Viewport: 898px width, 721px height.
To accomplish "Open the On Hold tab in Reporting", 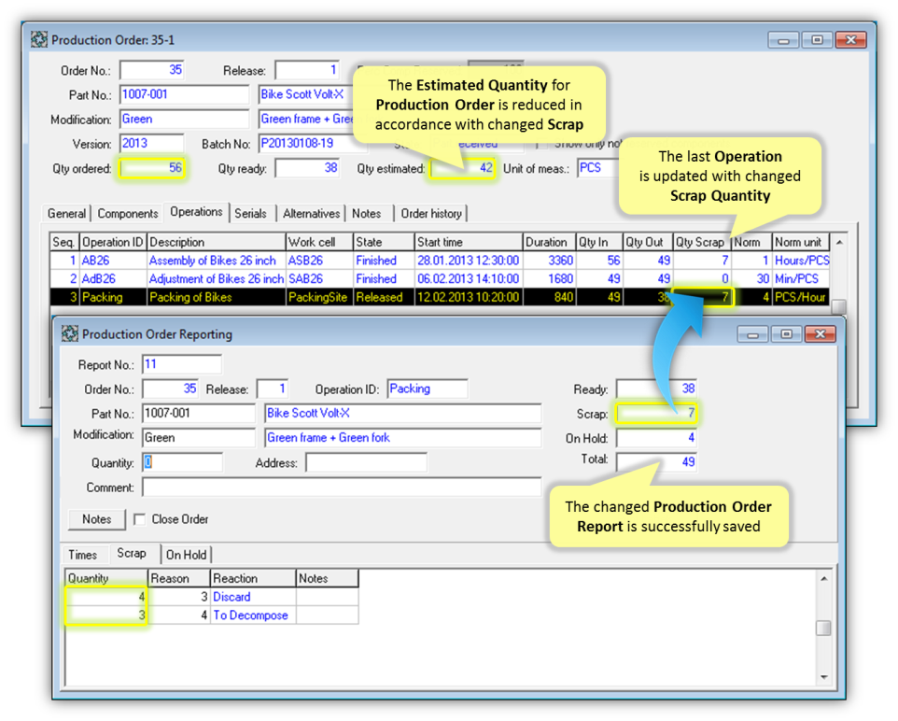I will coord(186,555).
